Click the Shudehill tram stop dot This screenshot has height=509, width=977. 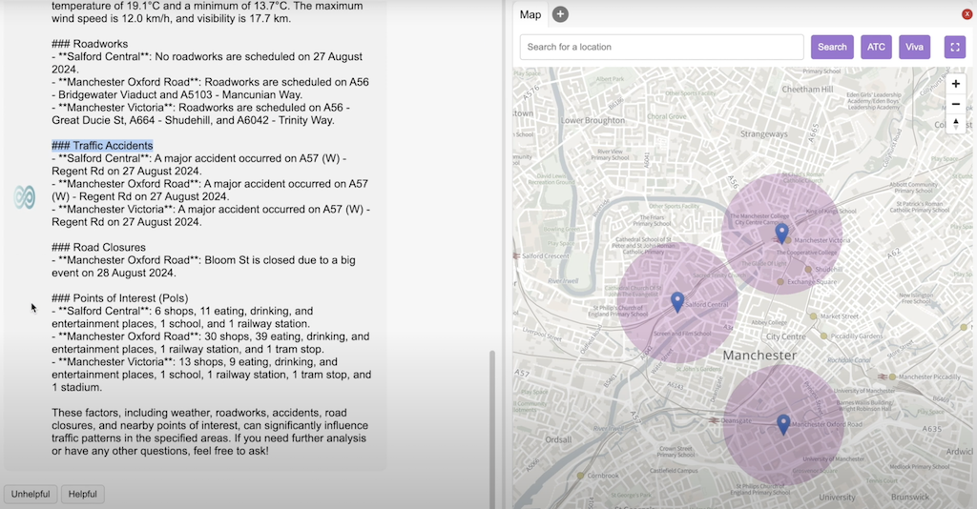808,270
